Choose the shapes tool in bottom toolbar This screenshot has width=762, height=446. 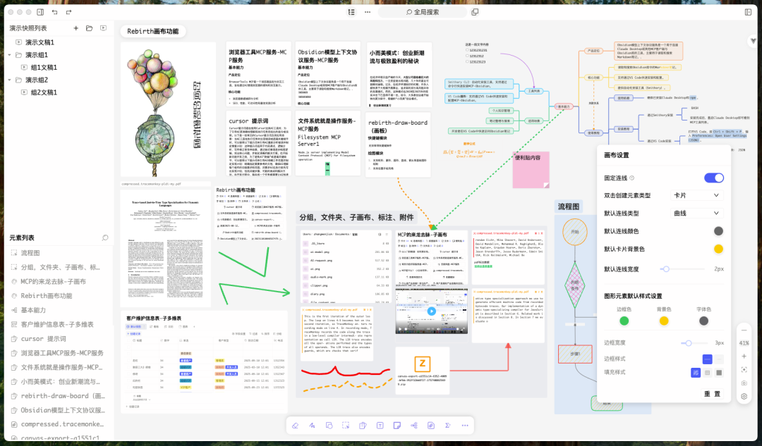click(x=329, y=426)
